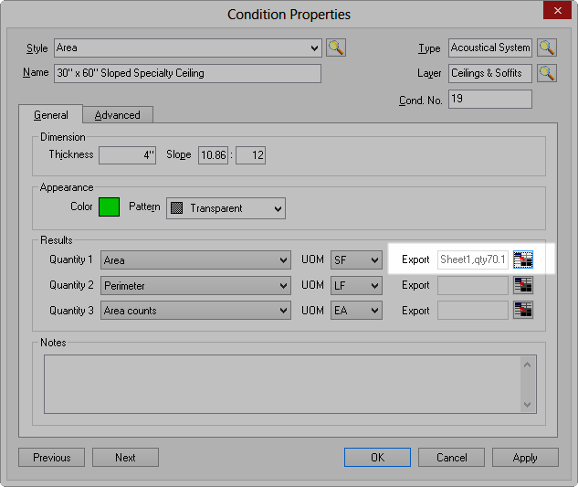578x487 pixels.
Task: Click the empty Quantity 2 Export field
Action: click(473, 285)
